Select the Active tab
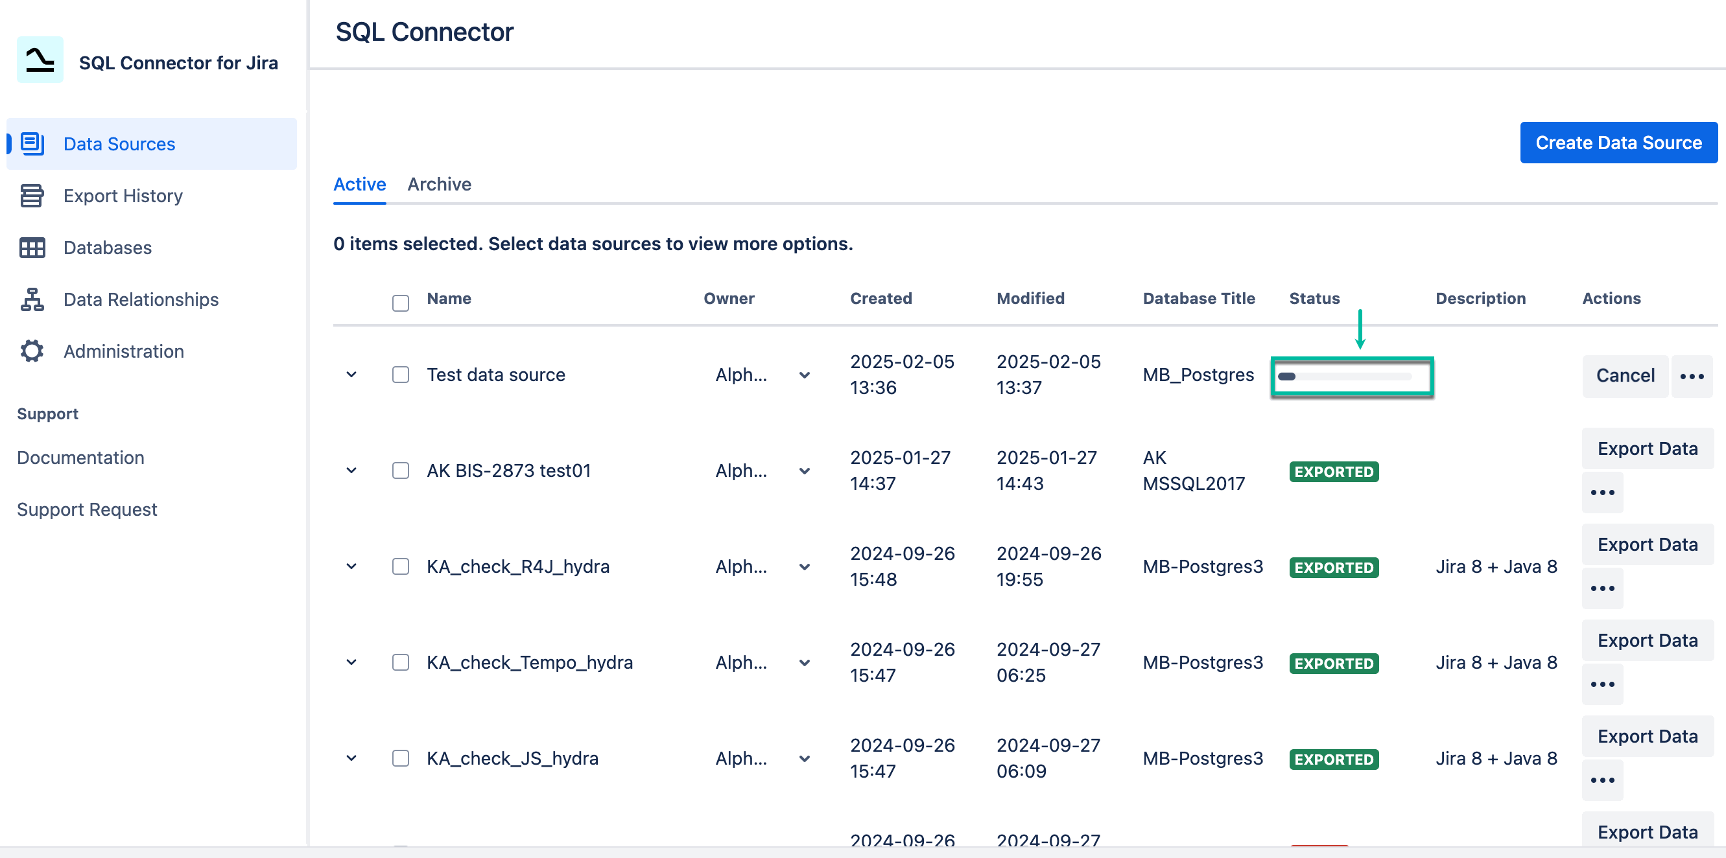 click(x=359, y=184)
